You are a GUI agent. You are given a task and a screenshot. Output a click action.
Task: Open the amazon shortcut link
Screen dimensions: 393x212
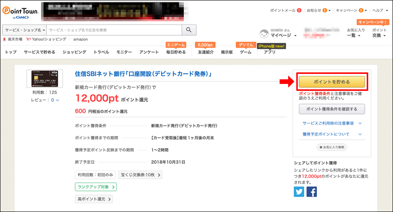80,39
